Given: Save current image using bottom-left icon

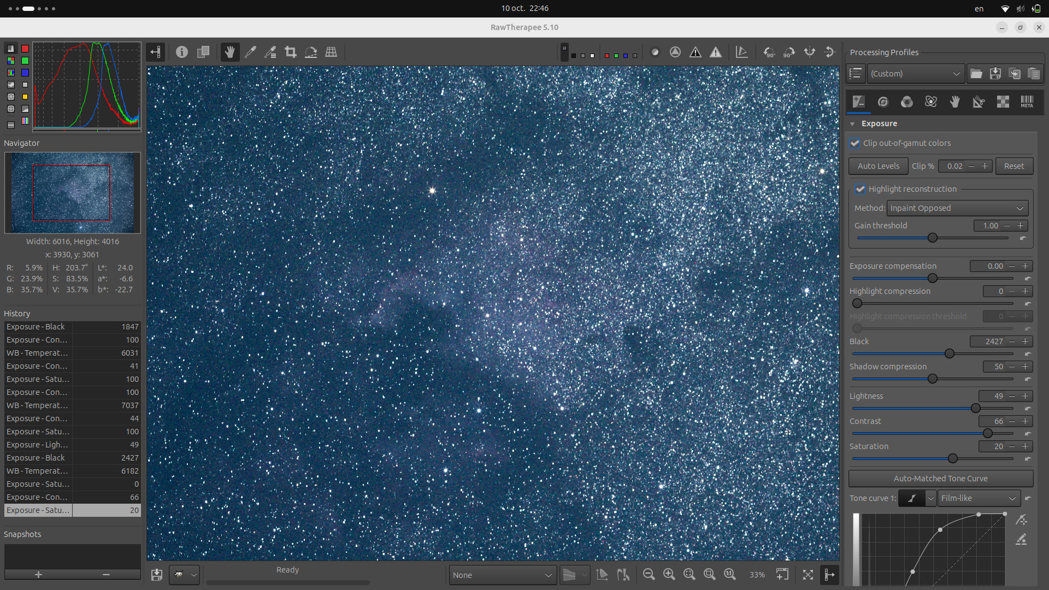Looking at the screenshot, I should tap(157, 575).
